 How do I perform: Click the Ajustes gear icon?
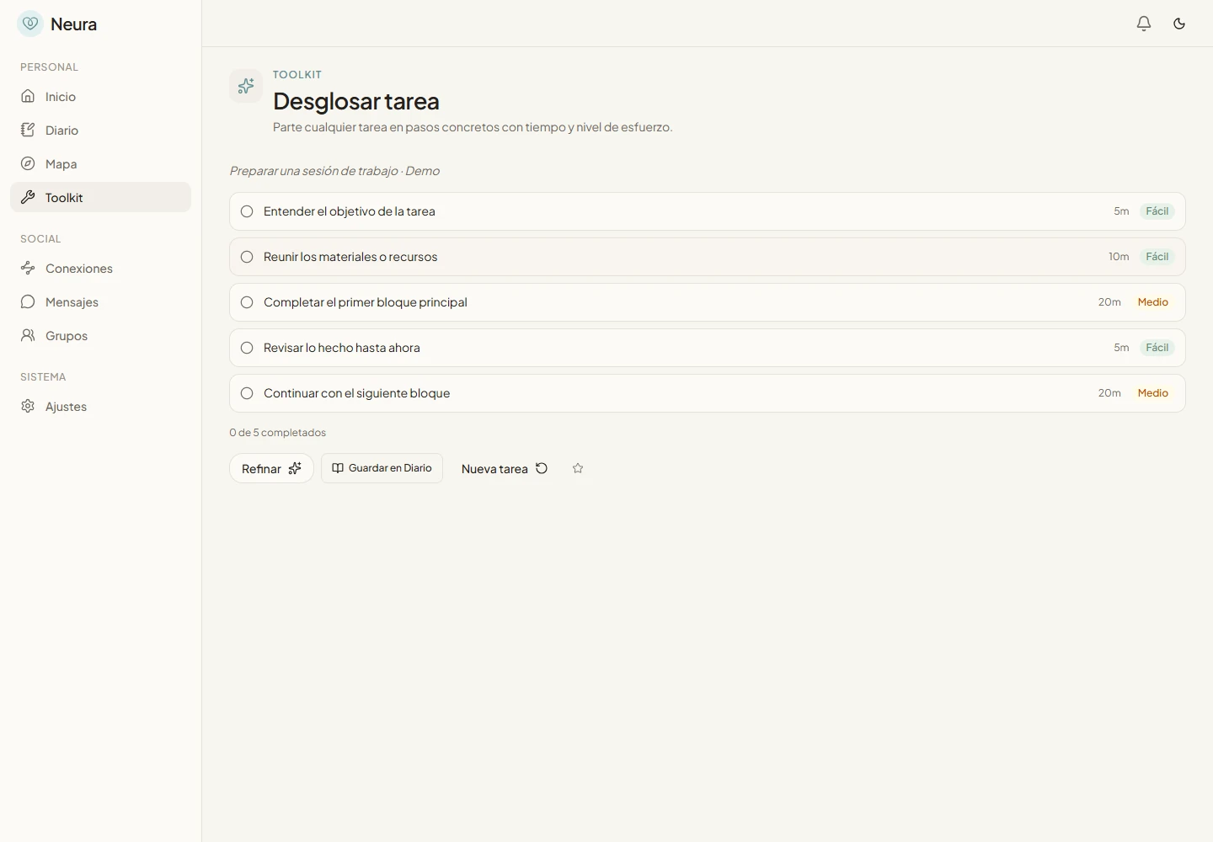point(28,406)
